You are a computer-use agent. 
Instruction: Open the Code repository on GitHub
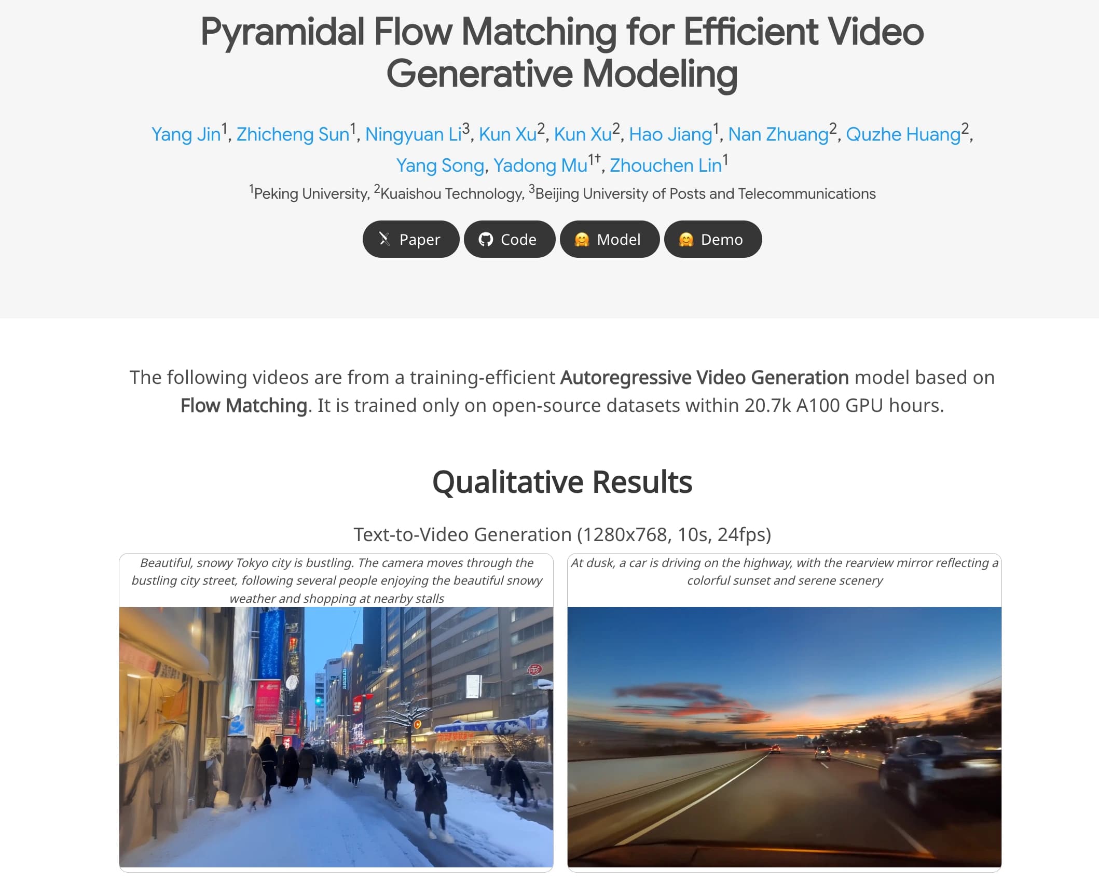pos(507,239)
